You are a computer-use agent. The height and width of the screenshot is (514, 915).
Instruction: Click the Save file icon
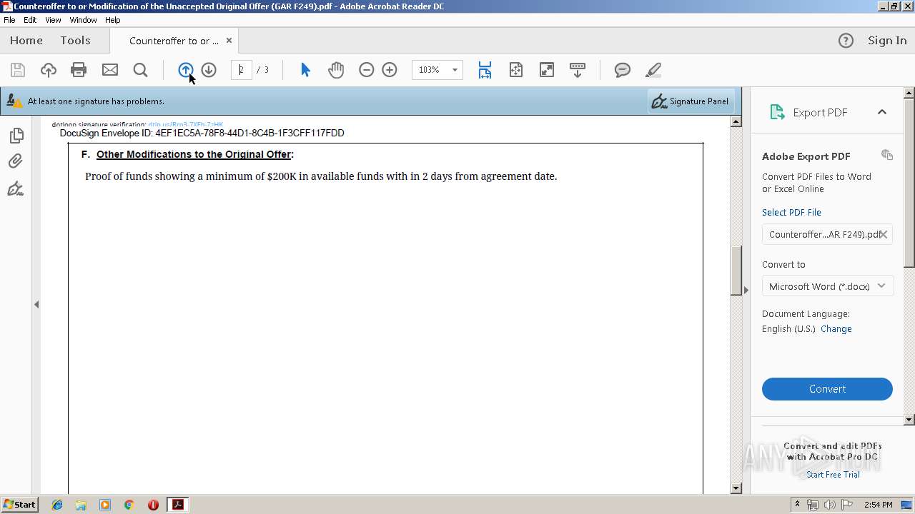[18, 70]
